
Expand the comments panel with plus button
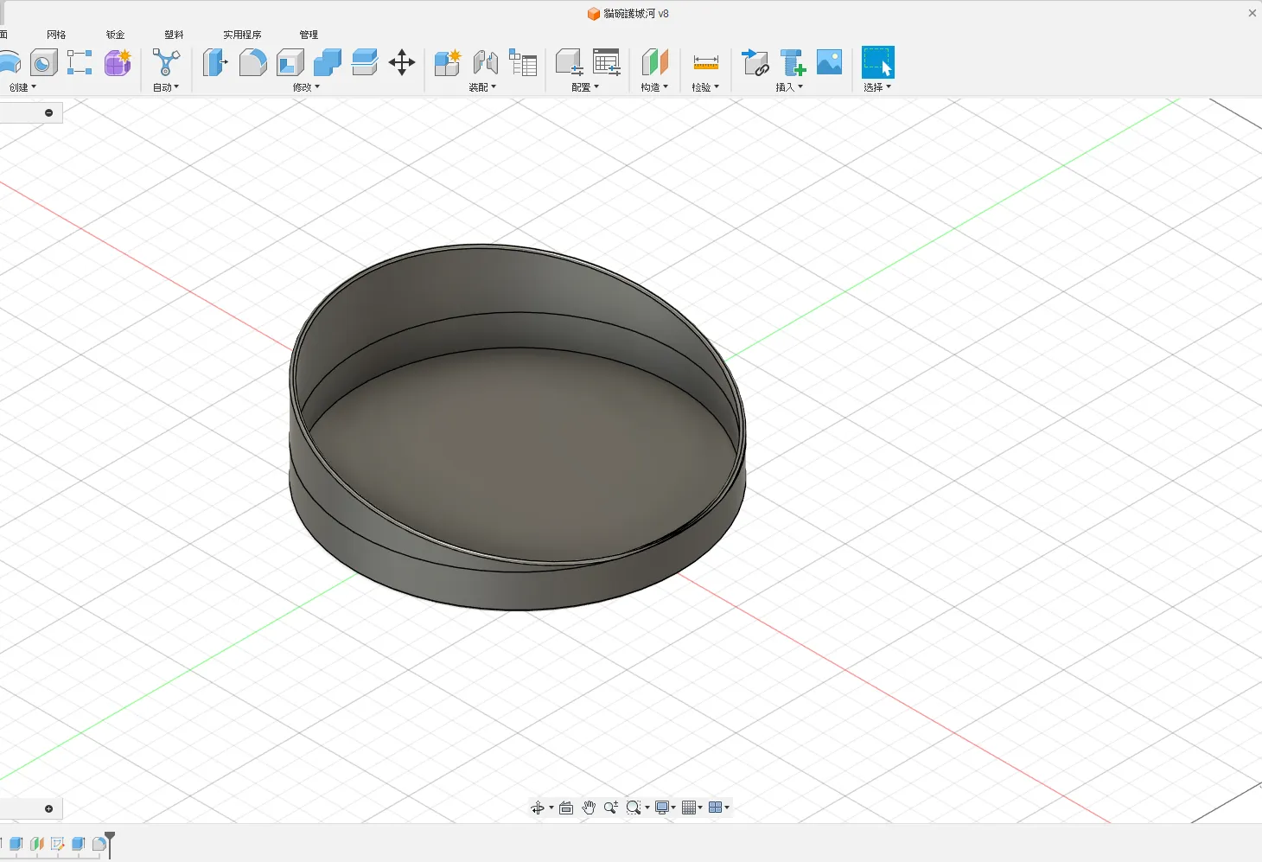coord(48,808)
